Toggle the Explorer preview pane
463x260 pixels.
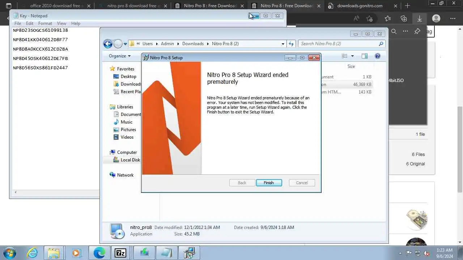pyautogui.click(x=365, y=56)
